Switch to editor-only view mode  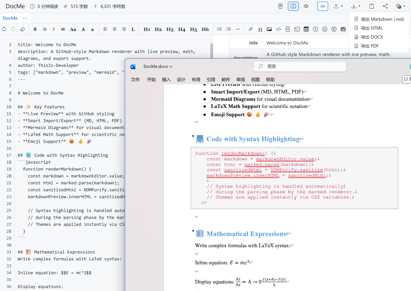coord(280,6)
